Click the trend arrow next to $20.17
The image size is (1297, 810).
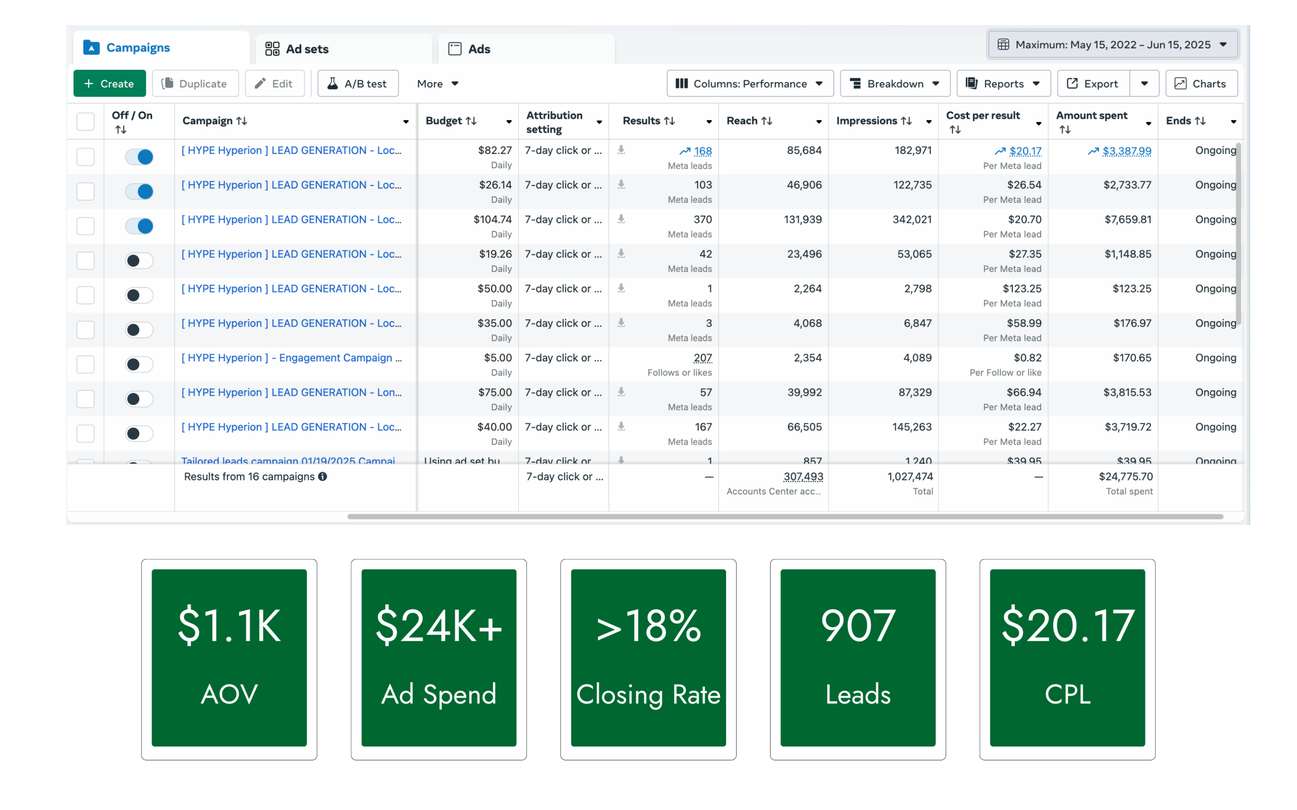pyautogui.click(x=1000, y=151)
